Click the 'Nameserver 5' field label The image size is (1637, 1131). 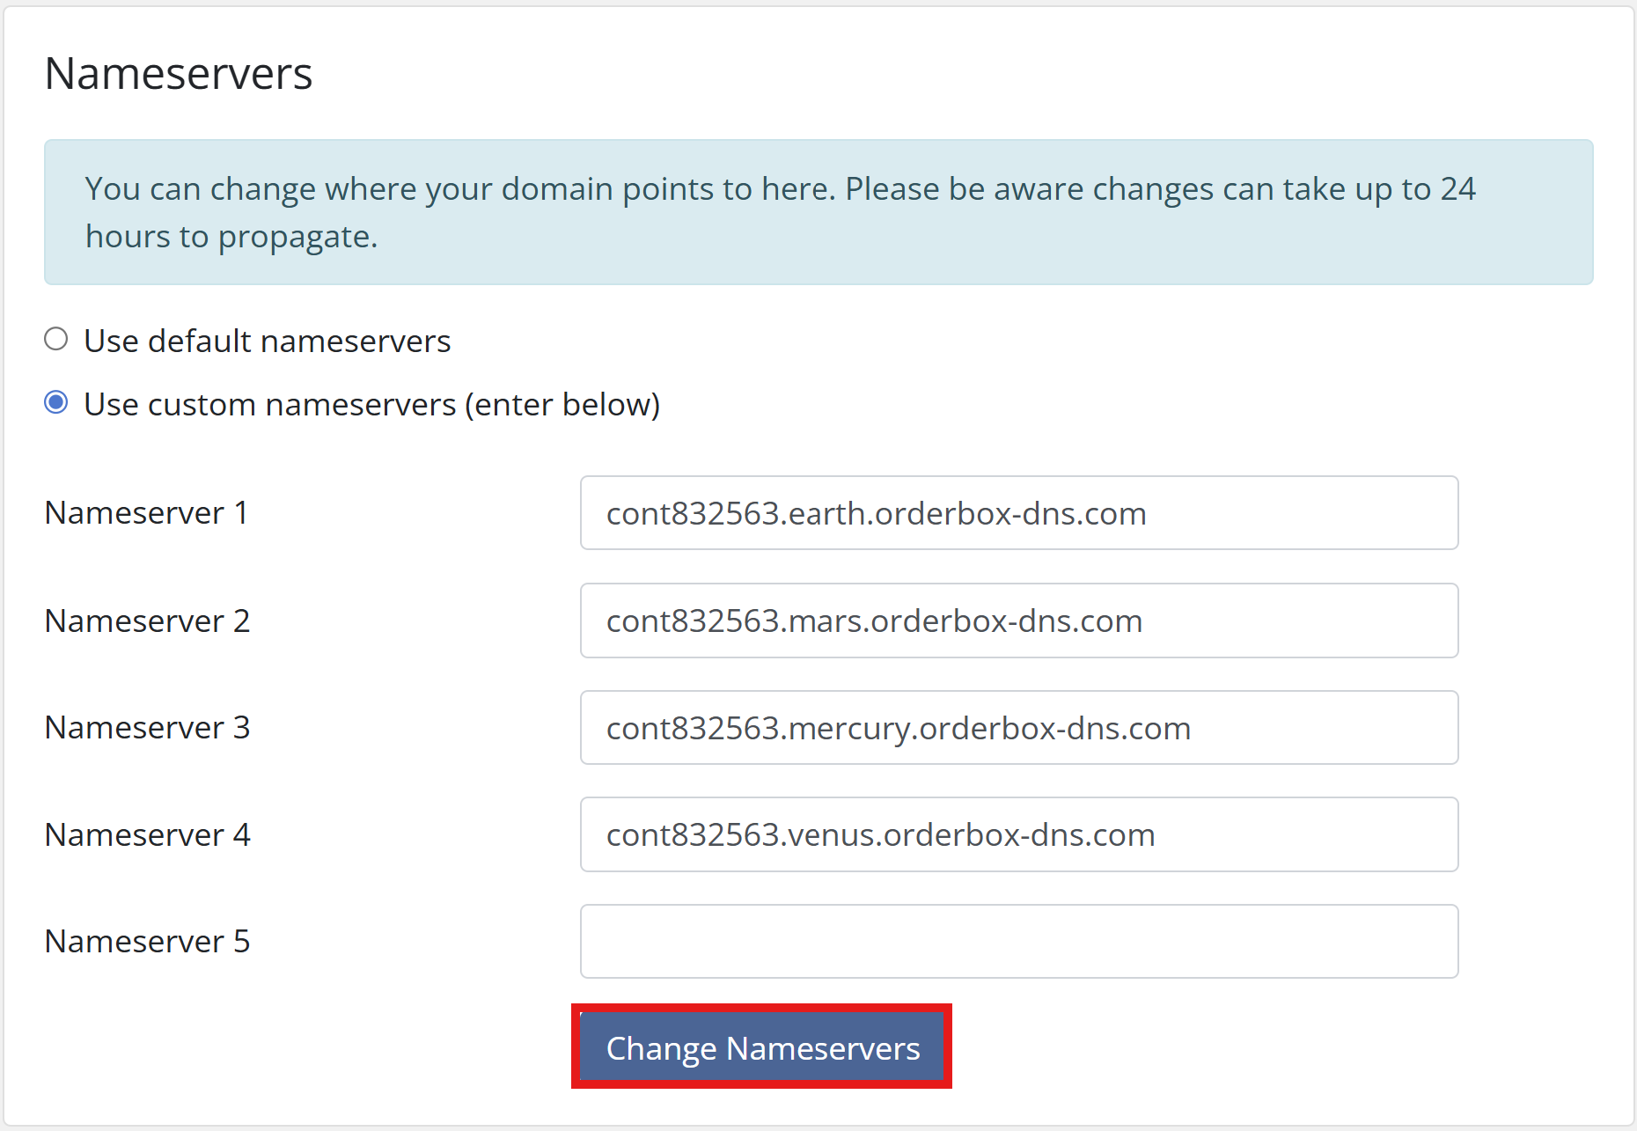click(x=147, y=942)
